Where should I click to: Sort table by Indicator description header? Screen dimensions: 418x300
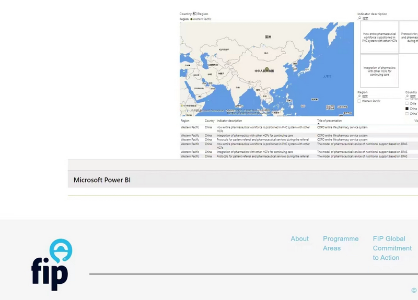pos(229,121)
